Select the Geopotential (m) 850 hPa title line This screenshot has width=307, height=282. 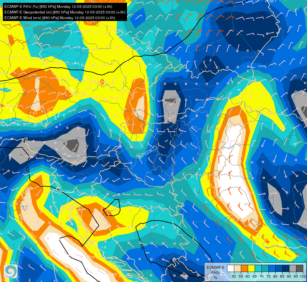pyautogui.click(x=65, y=12)
